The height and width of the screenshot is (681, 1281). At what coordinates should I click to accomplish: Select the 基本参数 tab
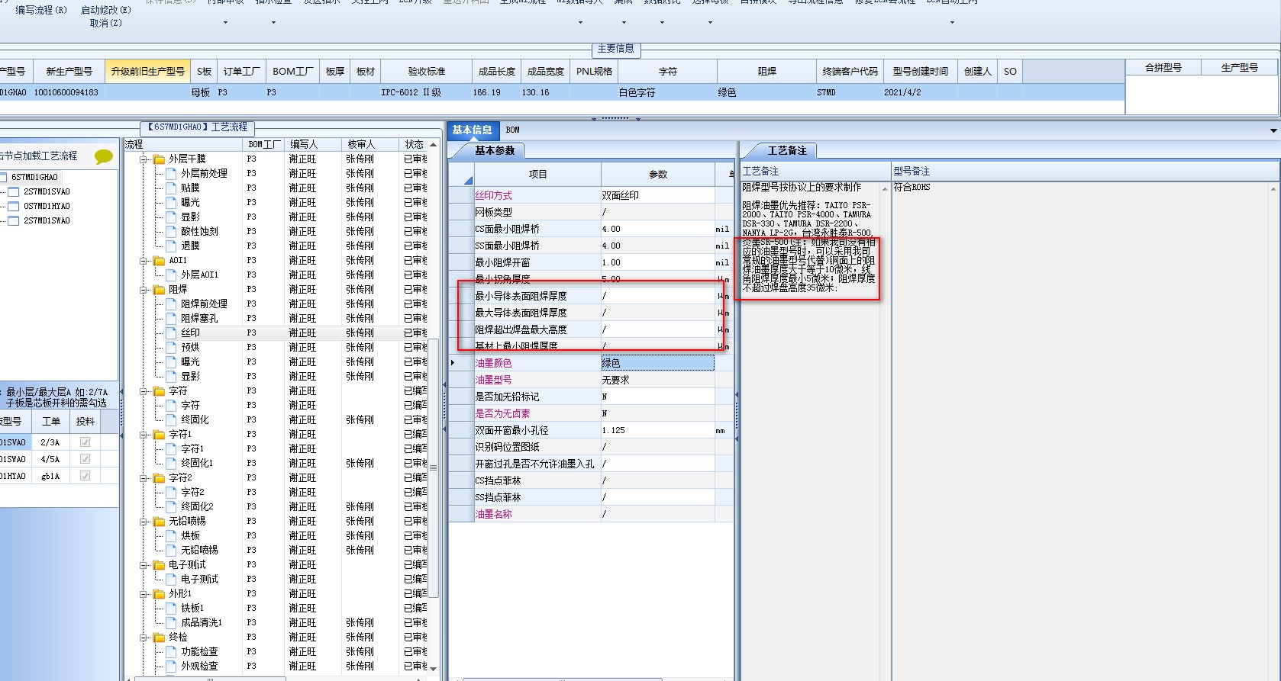point(495,151)
